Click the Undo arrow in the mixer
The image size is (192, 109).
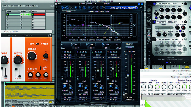click(80, 4)
